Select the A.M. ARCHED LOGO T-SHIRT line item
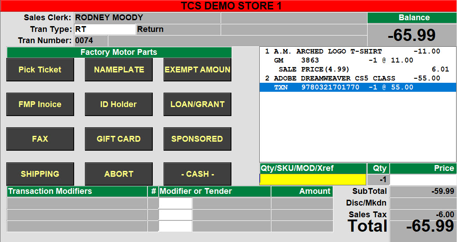 pos(328,51)
